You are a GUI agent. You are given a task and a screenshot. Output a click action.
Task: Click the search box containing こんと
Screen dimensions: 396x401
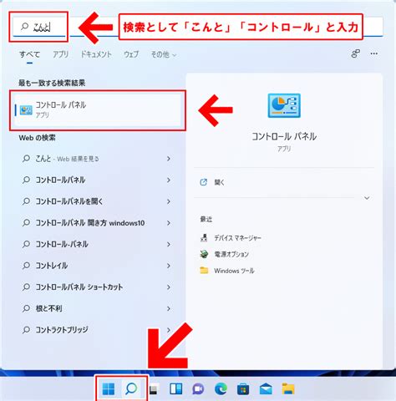[198, 27]
